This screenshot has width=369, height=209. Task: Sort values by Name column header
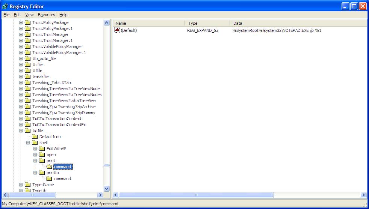(148, 23)
